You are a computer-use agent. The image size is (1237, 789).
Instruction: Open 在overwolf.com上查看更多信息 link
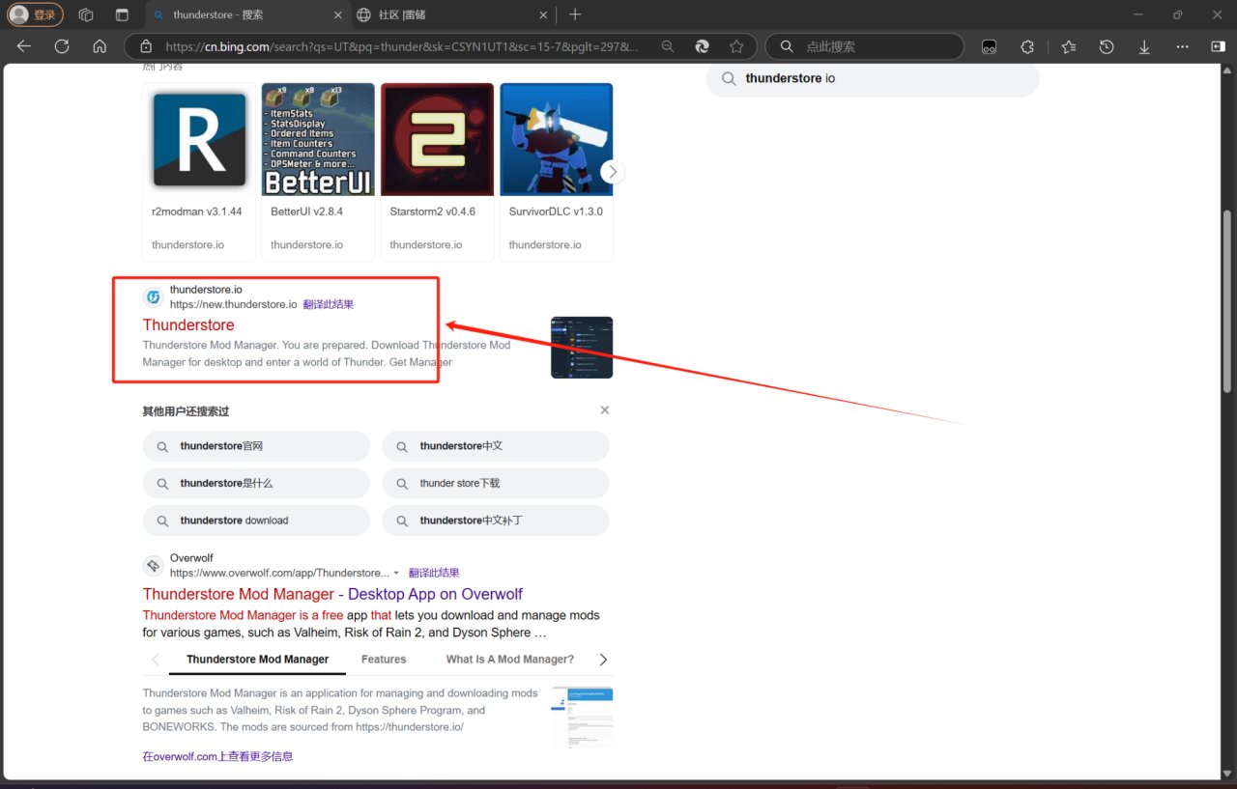click(x=217, y=756)
